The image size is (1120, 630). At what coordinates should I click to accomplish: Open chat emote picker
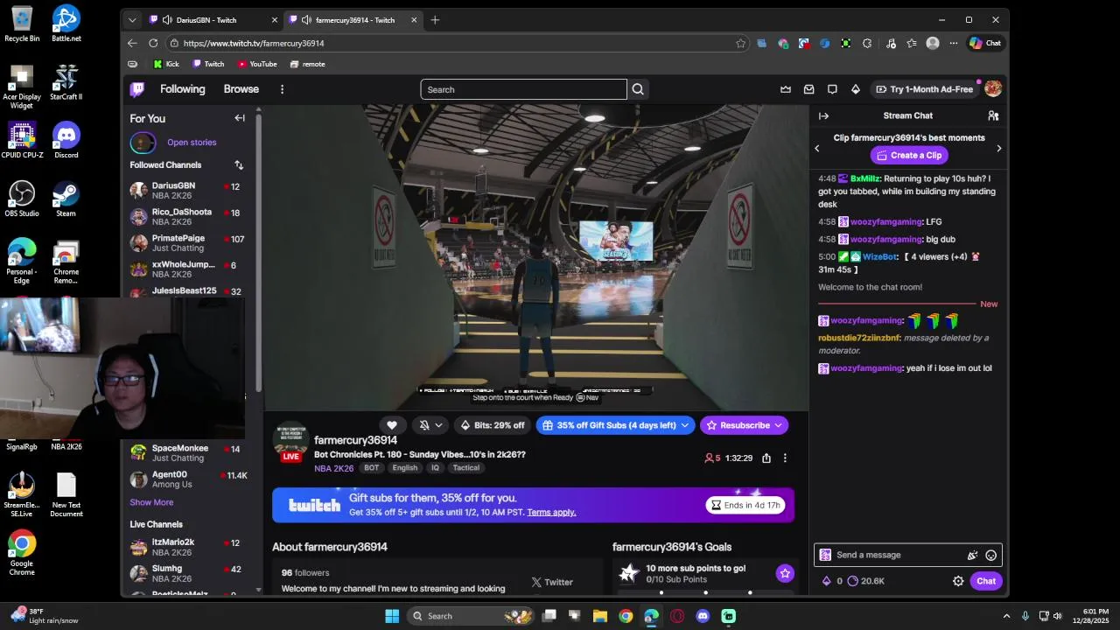990,555
